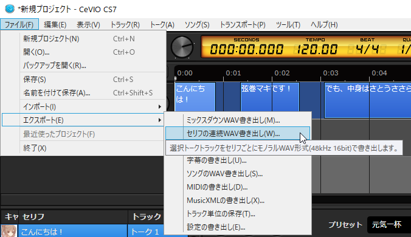Select the こんにちは！ row in serif list

pos(73,232)
